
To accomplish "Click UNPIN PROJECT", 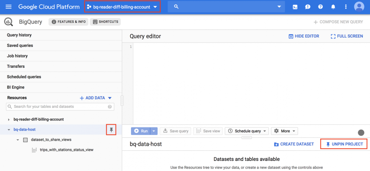I will pyautogui.click(x=344, y=144).
